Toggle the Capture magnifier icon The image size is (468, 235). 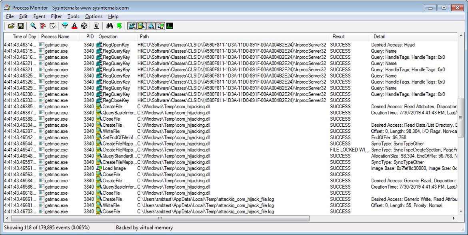[x=33, y=26]
